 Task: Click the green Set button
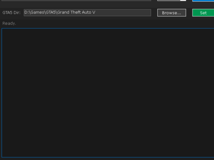click(x=203, y=13)
